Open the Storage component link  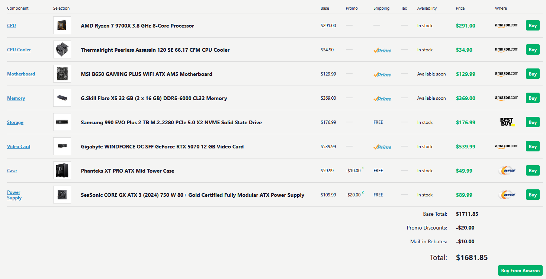(x=15, y=122)
